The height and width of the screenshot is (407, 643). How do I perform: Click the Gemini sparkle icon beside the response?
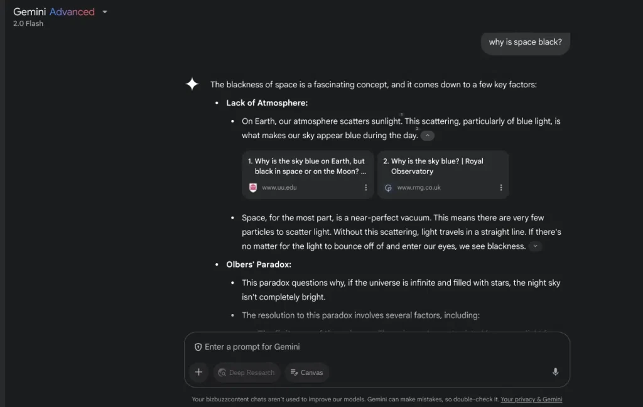click(192, 84)
